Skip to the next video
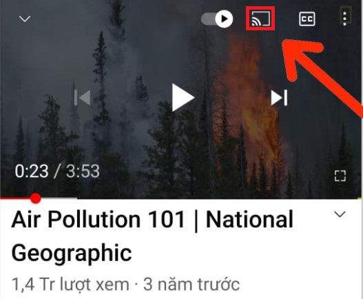 click(279, 98)
